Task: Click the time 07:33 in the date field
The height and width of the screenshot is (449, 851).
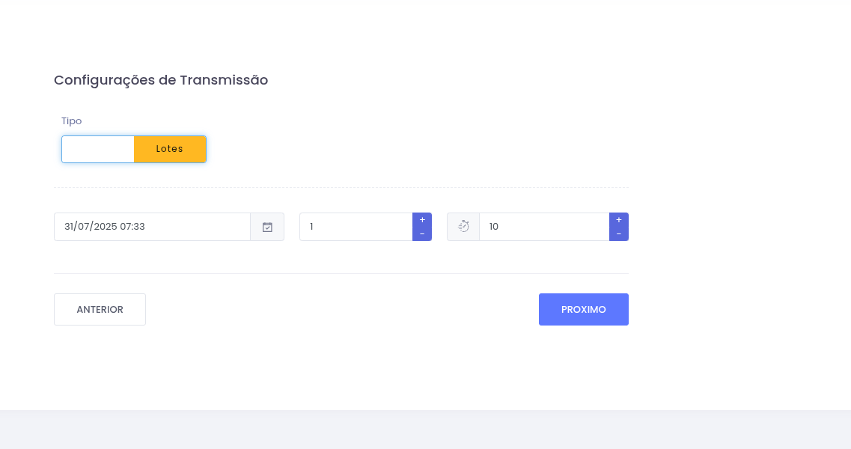Action: [x=132, y=227]
